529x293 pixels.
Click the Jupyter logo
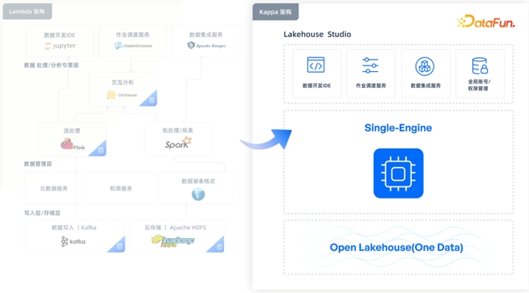(60, 46)
